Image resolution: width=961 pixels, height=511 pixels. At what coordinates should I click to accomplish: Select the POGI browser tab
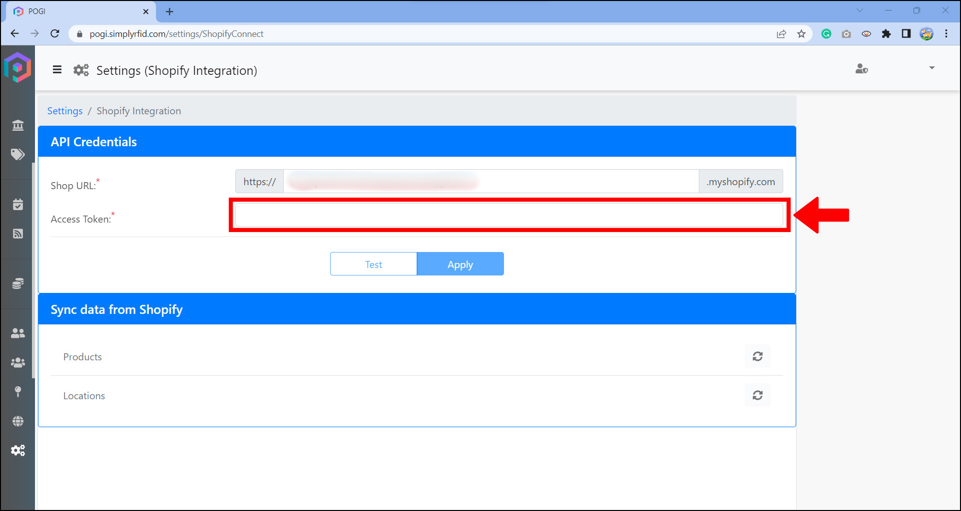[x=81, y=11]
